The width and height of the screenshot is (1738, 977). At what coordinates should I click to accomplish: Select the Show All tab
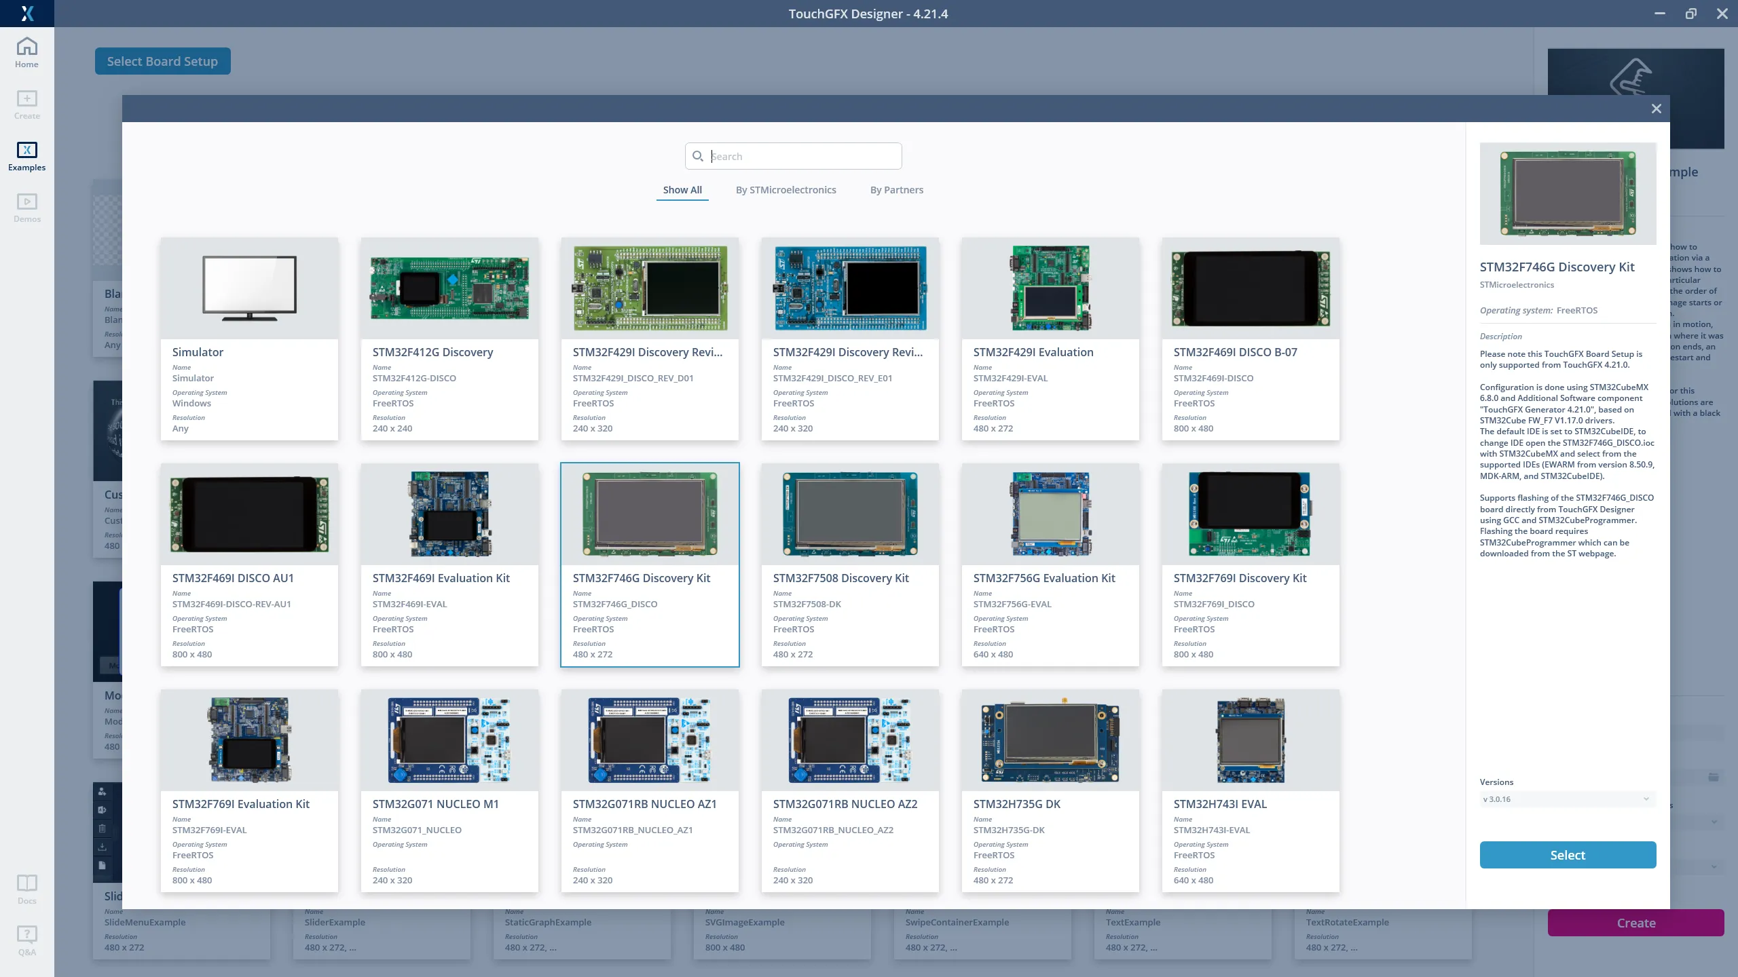682,190
